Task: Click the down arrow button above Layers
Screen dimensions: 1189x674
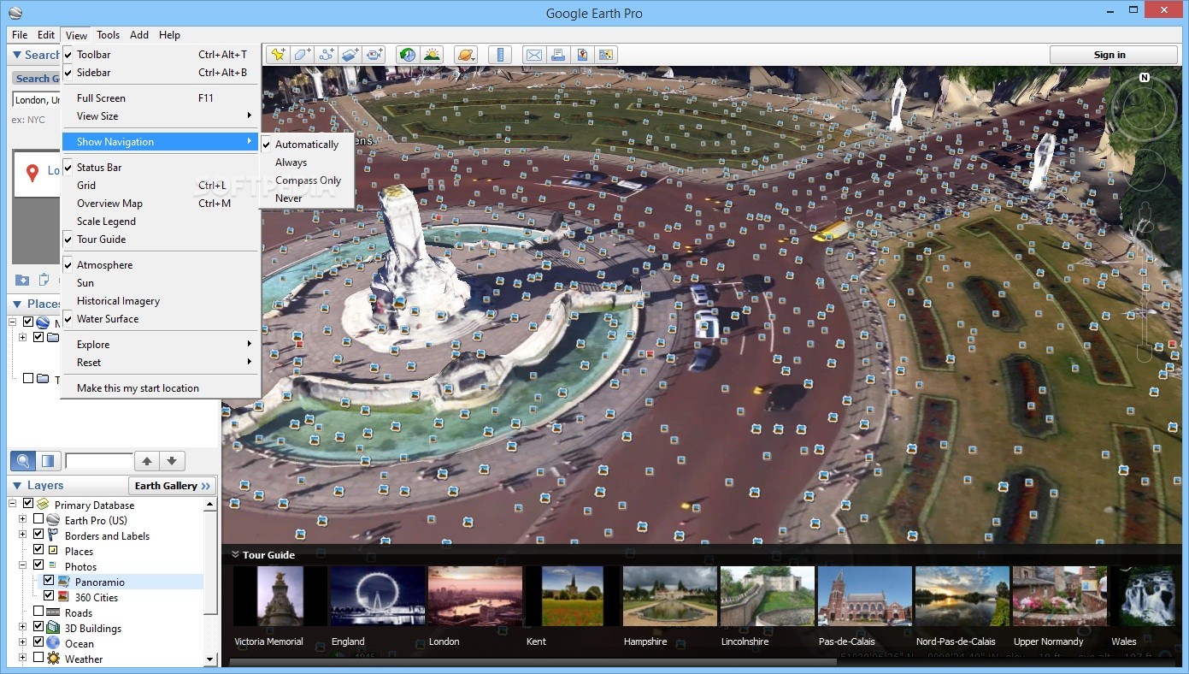Action: click(x=172, y=461)
